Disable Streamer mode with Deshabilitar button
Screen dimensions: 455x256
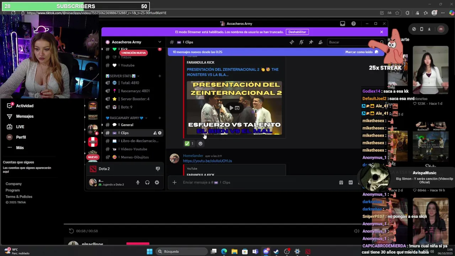click(x=297, y=32)
